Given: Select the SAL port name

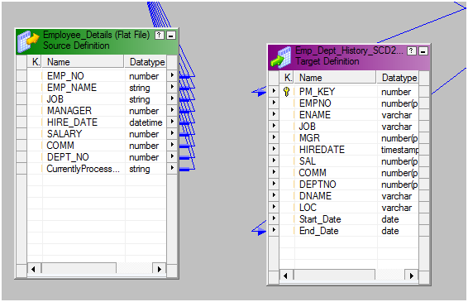Looking at the screenshot, I should (x=308, y=161).
